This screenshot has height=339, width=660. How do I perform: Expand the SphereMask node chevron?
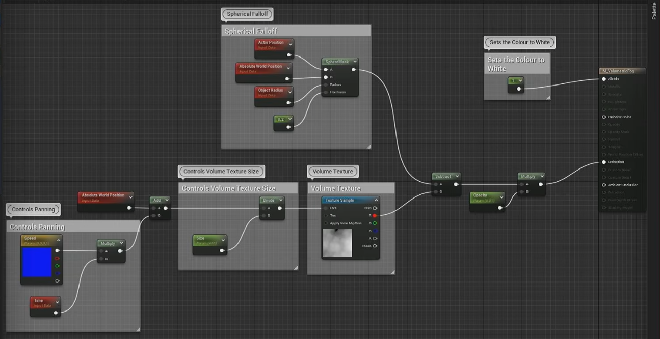coord(355,62)
